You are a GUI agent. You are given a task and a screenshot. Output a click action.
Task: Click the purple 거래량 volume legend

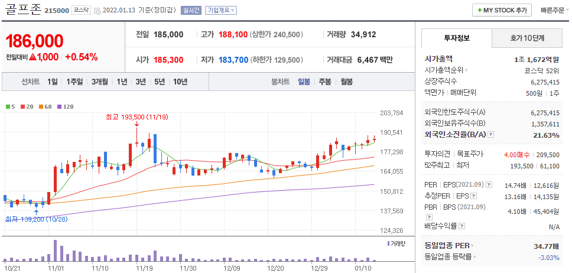(396, 243)
